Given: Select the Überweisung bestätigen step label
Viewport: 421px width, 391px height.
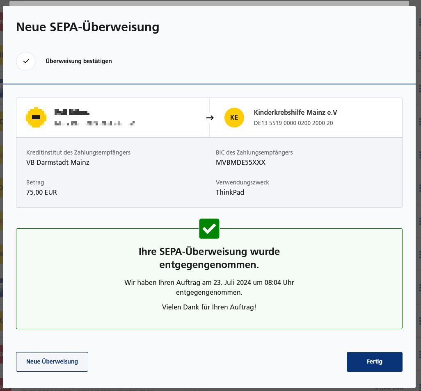Looking at the screenshot, I should [x=79, y=61].
